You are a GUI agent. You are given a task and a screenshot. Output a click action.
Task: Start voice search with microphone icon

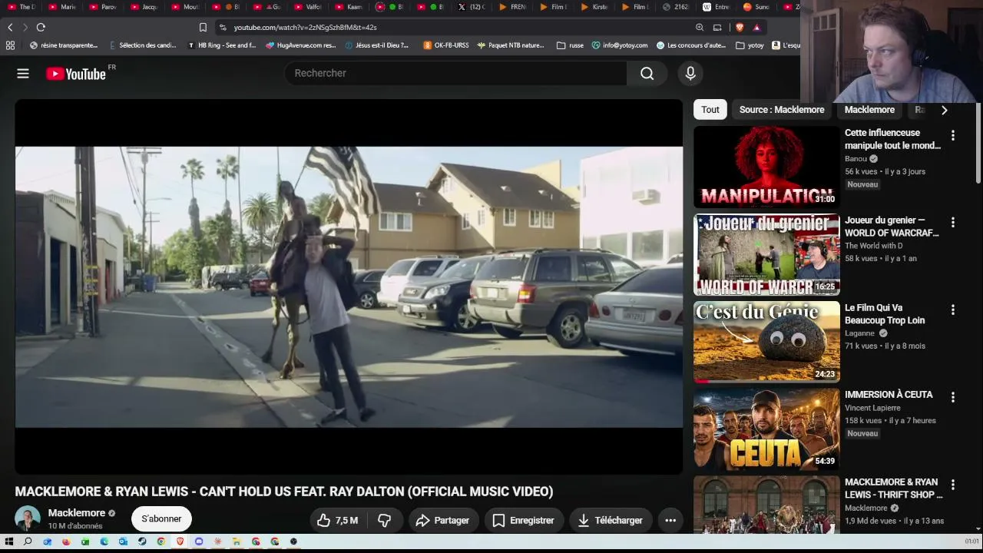click(690, 73)
